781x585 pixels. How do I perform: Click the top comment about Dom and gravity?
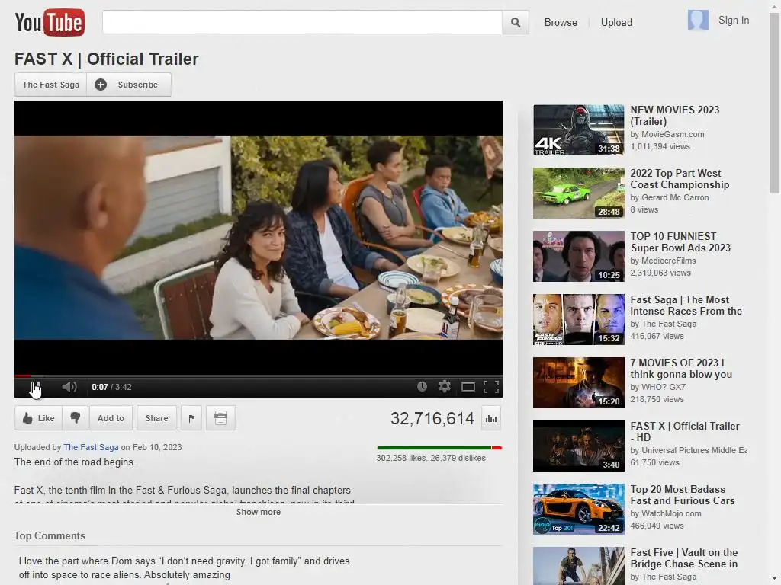[185, 567]
